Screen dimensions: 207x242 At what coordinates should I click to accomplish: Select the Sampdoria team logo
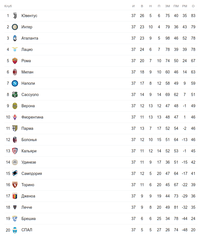pos(15,174)
